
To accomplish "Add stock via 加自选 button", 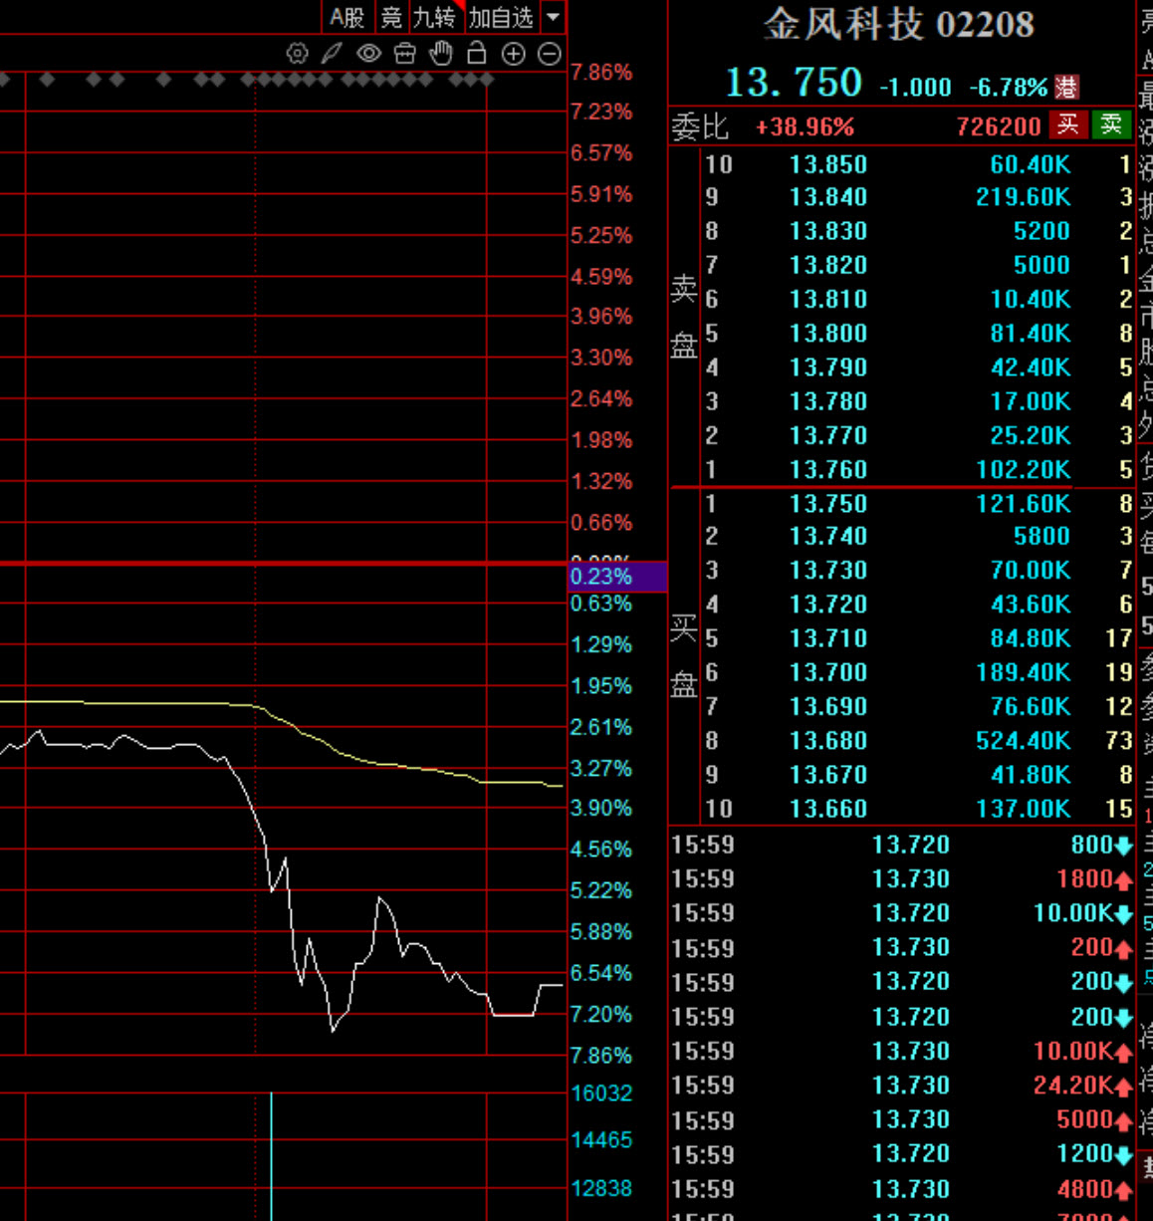I will pyautogui.click(x=502, y=17).
